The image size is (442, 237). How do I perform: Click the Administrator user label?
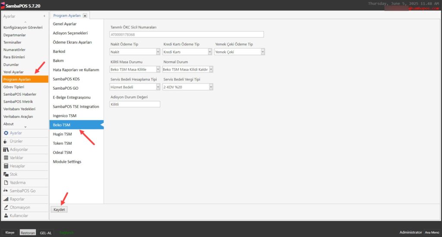click(x=410, y=233)
